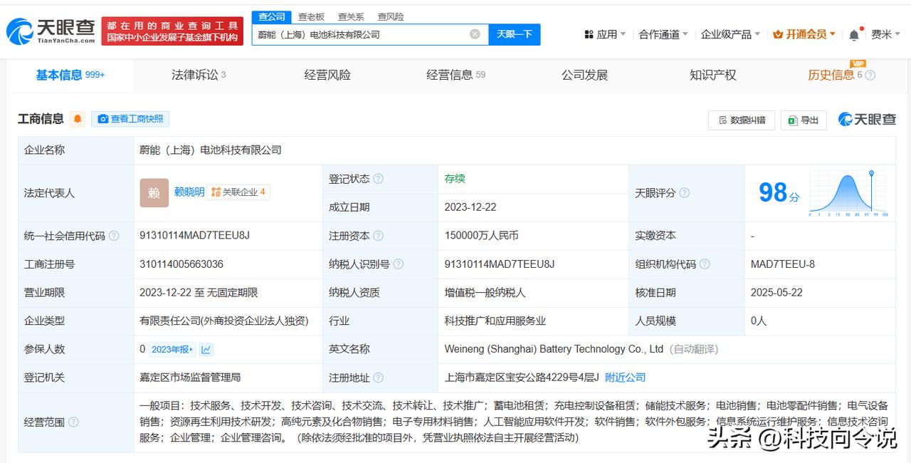The height and width of the screenshot is (463, 911).
Task: Open legal representative 赖晓明 link
Action: tap(189, 192)
